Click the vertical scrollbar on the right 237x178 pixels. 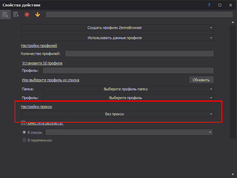(232, 81)
